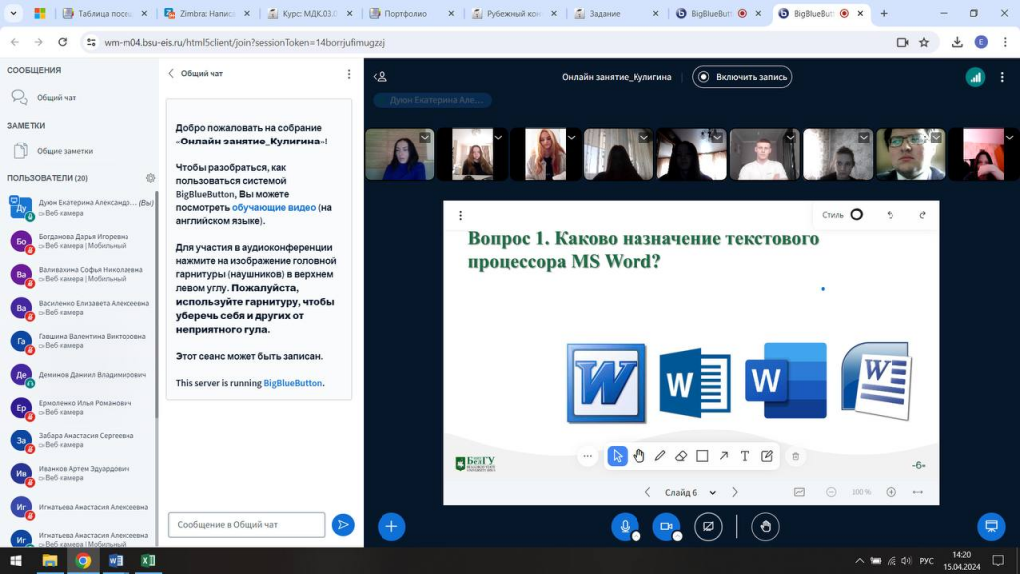Raise your hand
Viewport: 1020px width, 574px height.
[765, 527]
